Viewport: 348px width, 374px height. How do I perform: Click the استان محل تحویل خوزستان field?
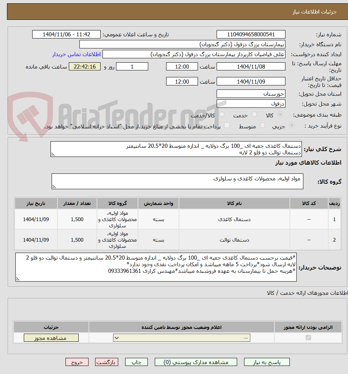[251, 94]
